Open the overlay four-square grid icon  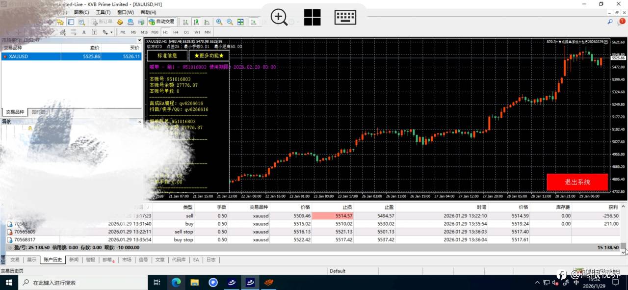click(312, 17)
